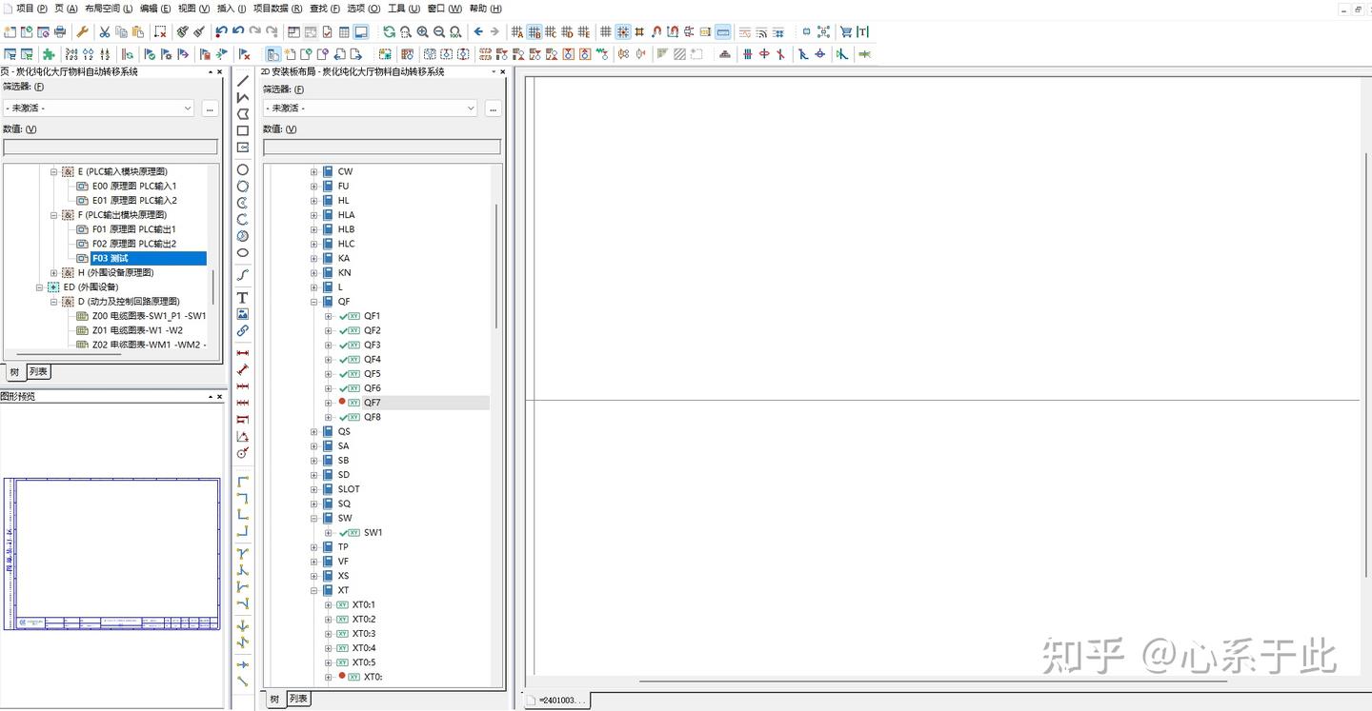Click the 数值 field in page navigator
The image size is (1372, 711).
[111, 148]
